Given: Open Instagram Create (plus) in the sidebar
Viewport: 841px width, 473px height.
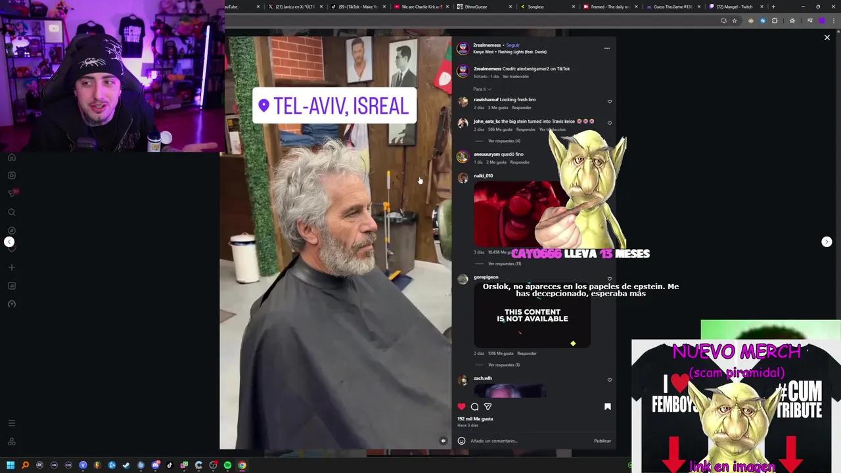Looking at the screenshot, I should pos(12,267).
